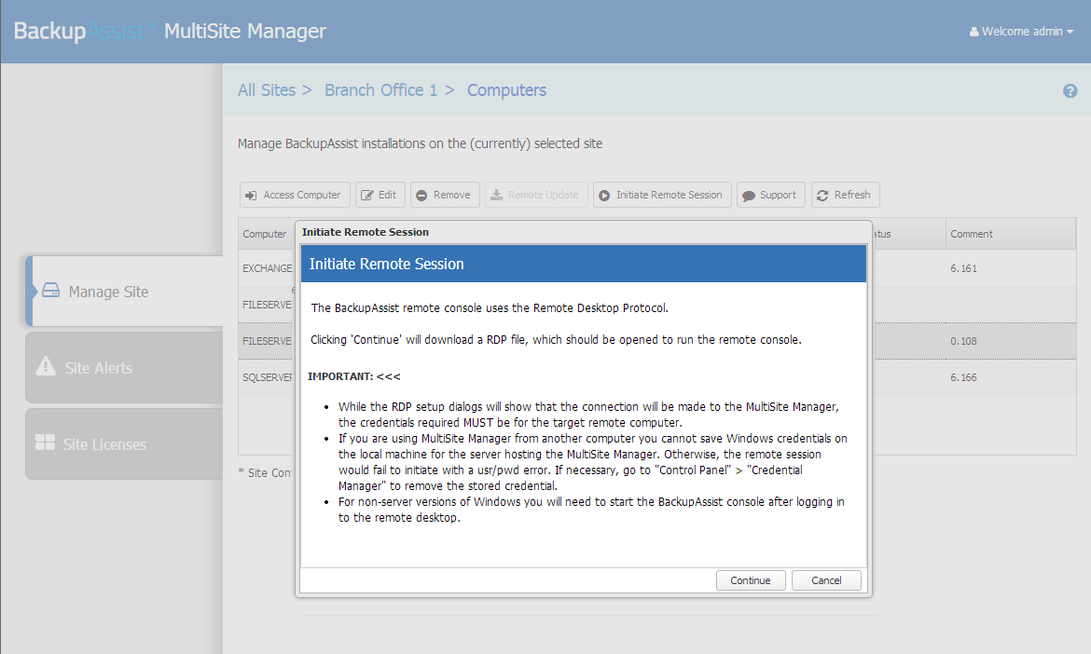Click the Access Computer arrow icon
The width and height of the screenshot is (1091, 654).
251,196
